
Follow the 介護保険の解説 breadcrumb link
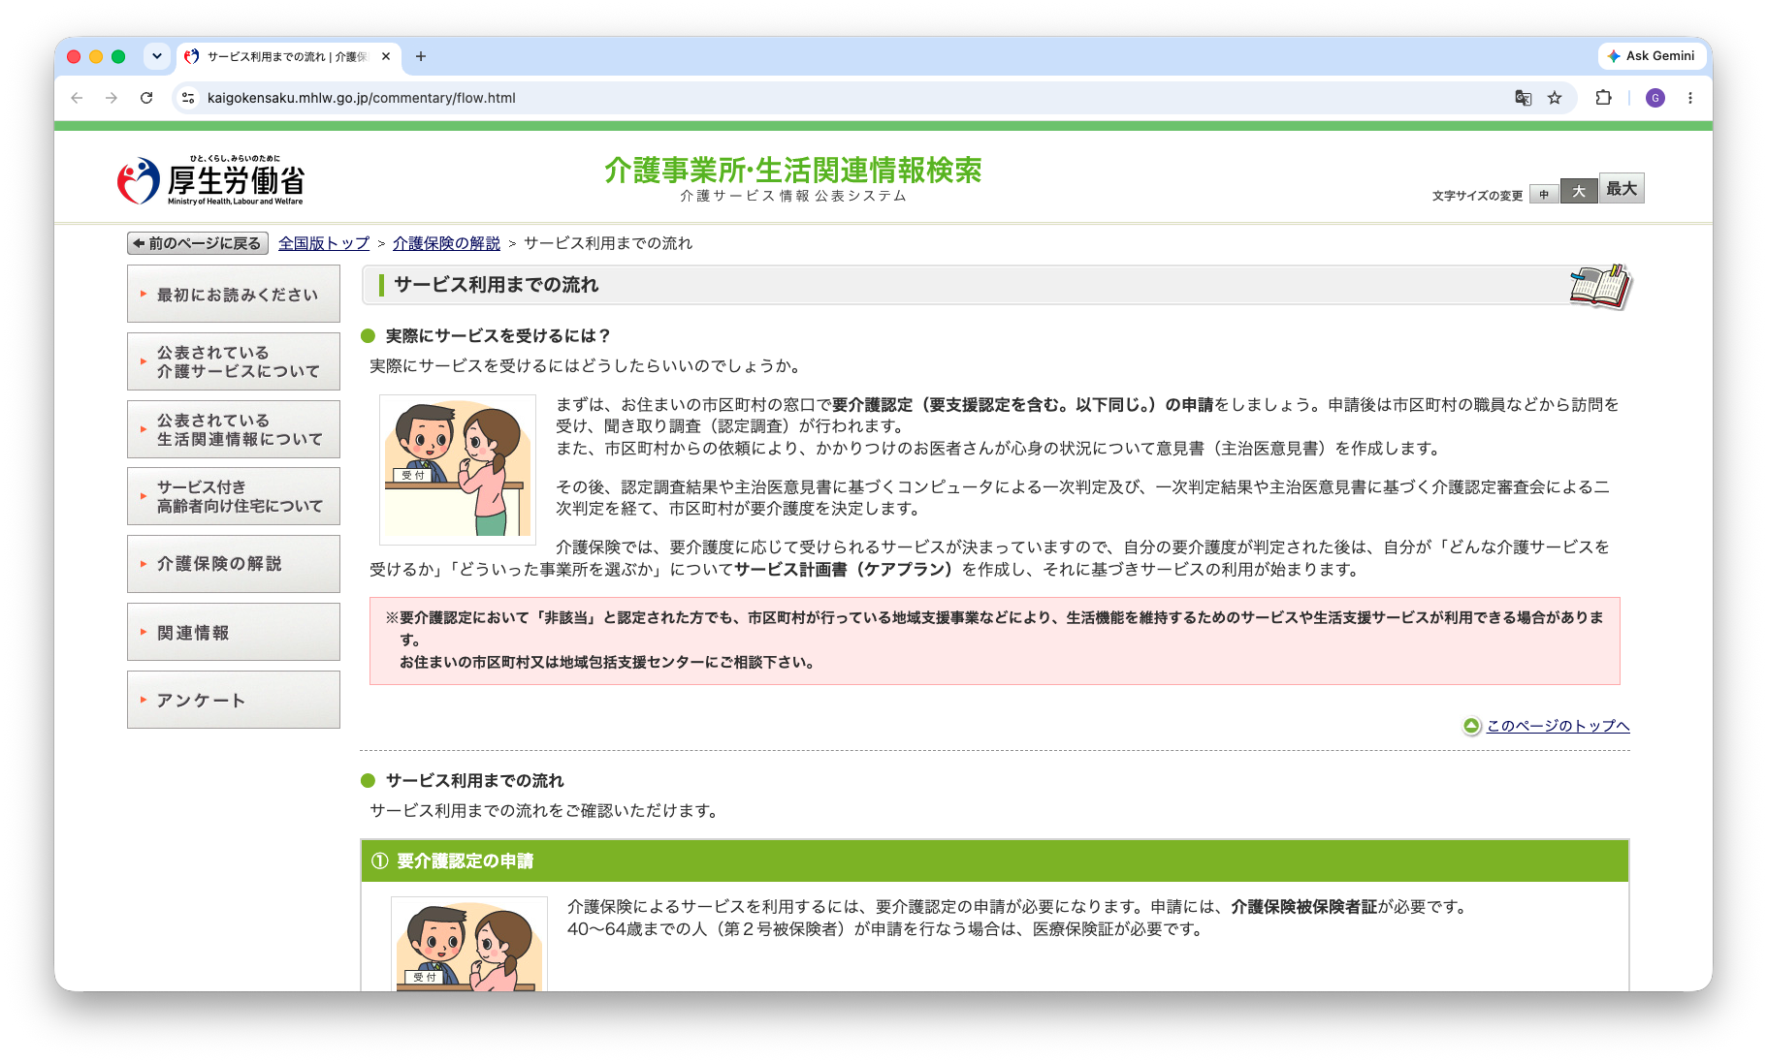pos(446,243)
